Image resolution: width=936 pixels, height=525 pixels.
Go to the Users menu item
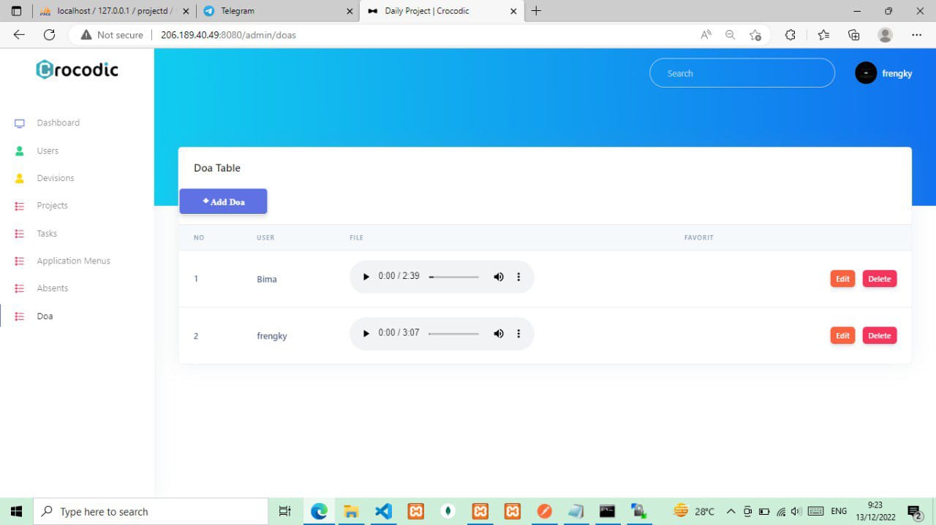click(x=48, y=150)
